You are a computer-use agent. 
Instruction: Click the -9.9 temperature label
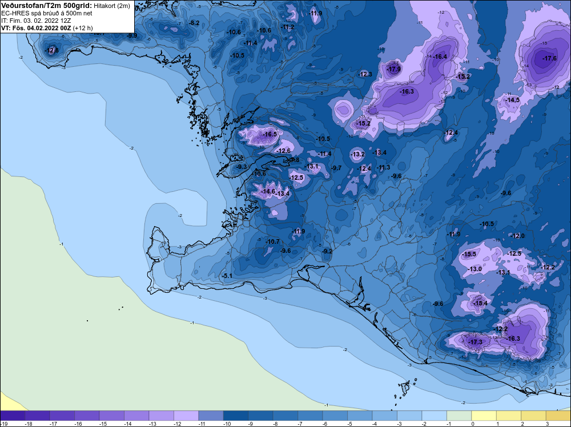(x=132, y=35)
